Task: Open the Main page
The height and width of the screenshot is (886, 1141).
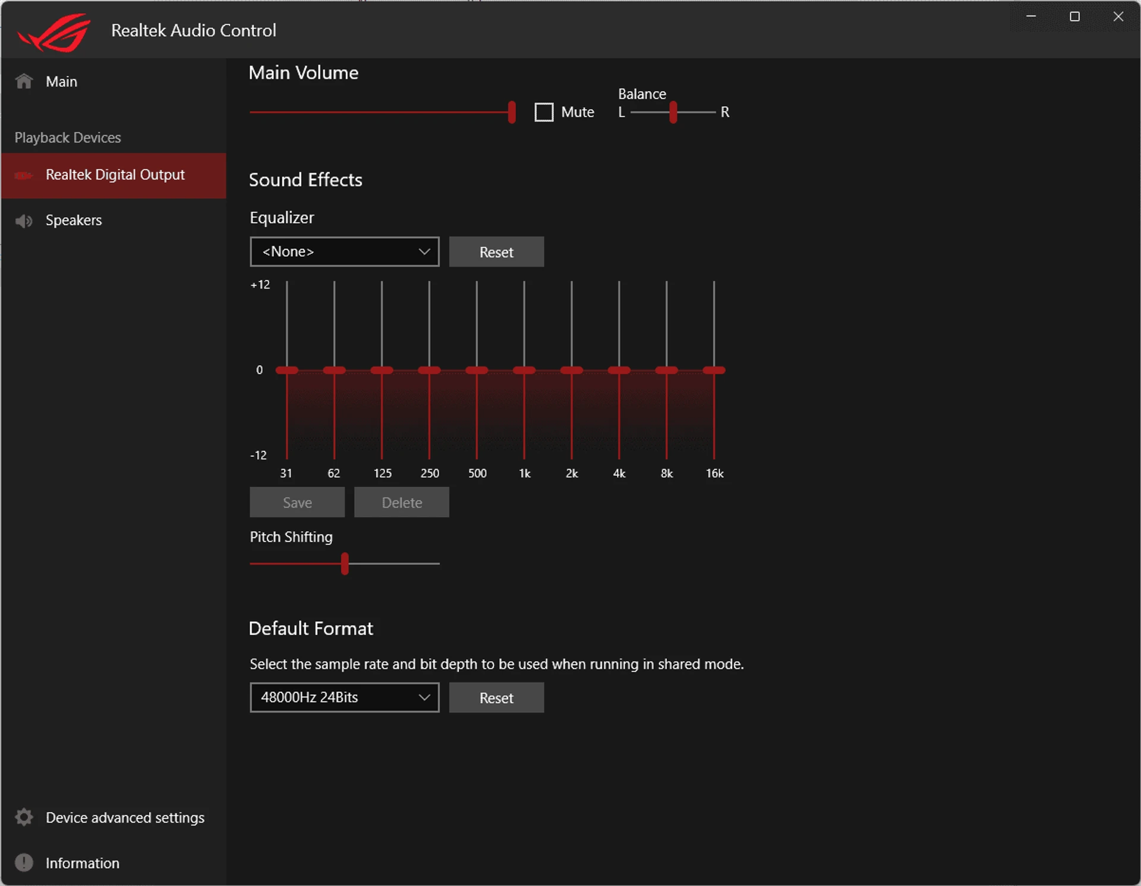Action: [113, 81]
